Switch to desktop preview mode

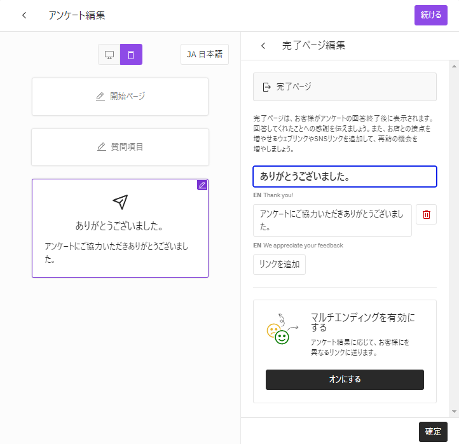[109, 55]
